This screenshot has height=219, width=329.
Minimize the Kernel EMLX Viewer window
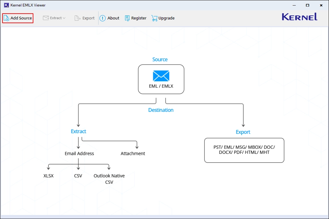(x=294, y=5)
